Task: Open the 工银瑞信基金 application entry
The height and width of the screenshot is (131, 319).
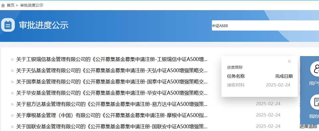Action: 112,60
